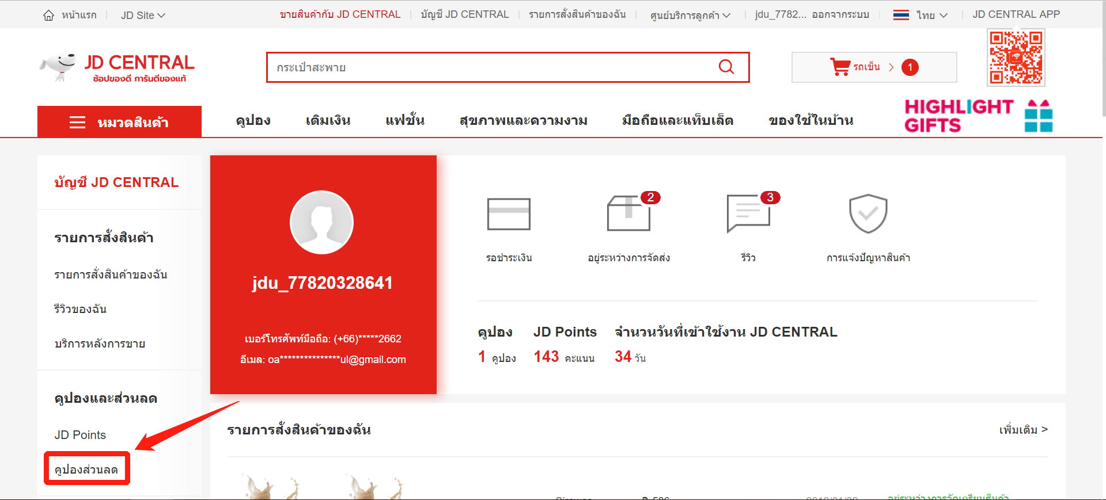Click the อยู่ระหว่างการจัดส่ง label

pyautogui.click(x=628, y=258)
